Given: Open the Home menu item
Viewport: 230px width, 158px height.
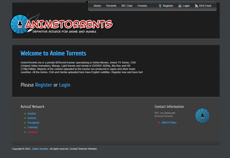Looking at the screenshot, I should pos(97,6).
